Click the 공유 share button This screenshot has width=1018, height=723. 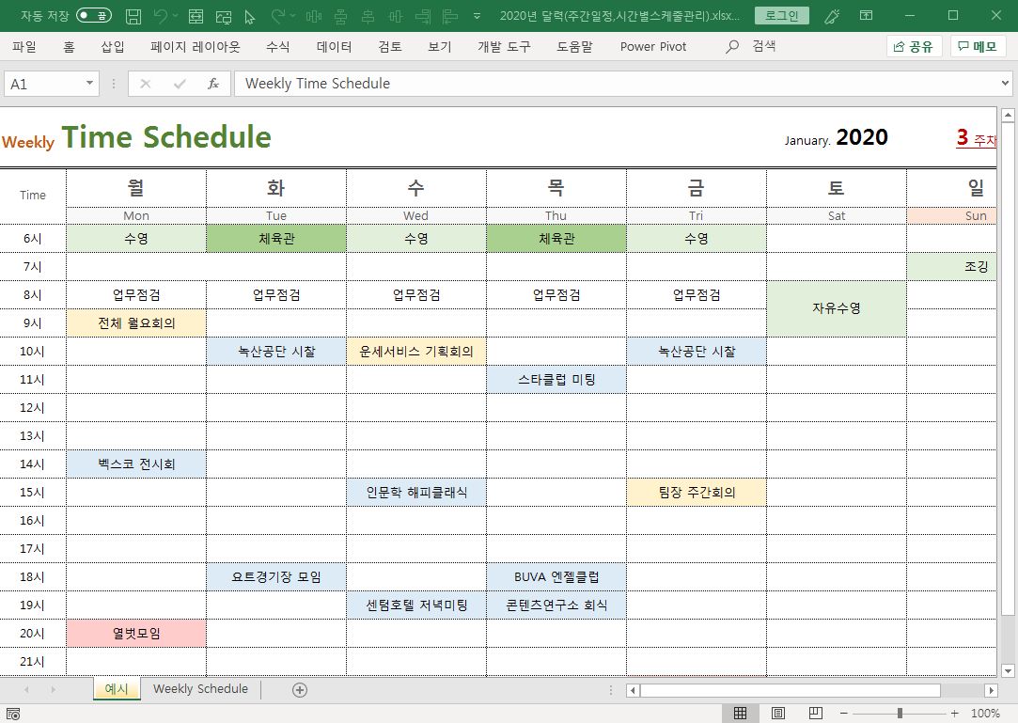(x=914, y=47)
